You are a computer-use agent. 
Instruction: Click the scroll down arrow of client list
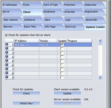[100, 77]
